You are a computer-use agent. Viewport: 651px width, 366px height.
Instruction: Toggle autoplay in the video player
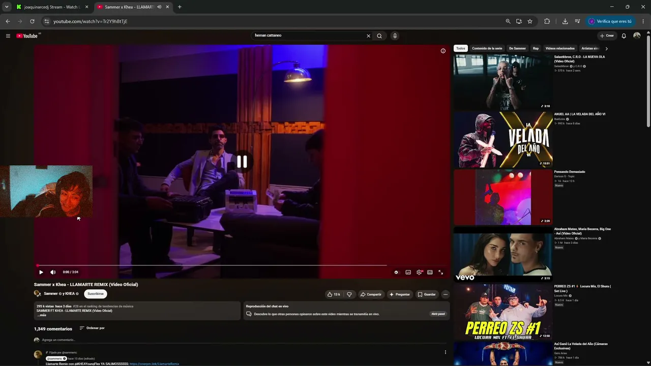coord(397,272)
